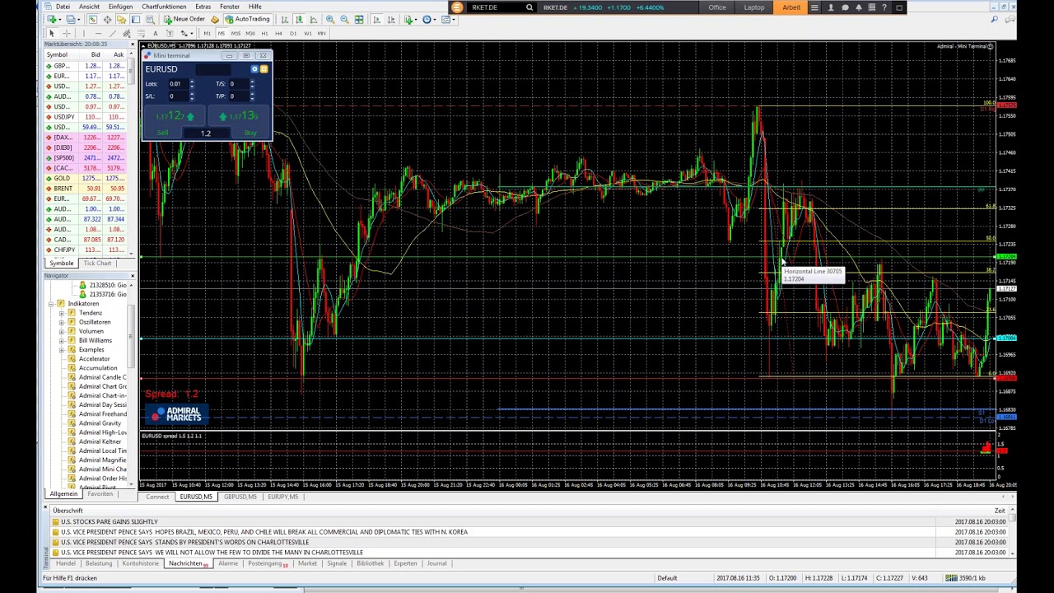Click the Lots input field in Mini terminal
The width and height of the screenshot is (1054, 593).
177,83
